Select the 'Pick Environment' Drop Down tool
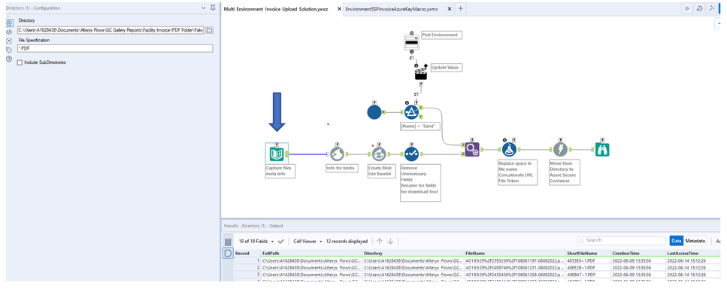Image resolution: width=727 pixels, height=289 pixels. coord(411,43)
